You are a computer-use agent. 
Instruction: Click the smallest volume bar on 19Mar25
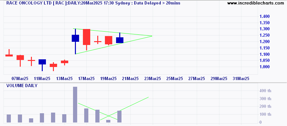point(108,121)
